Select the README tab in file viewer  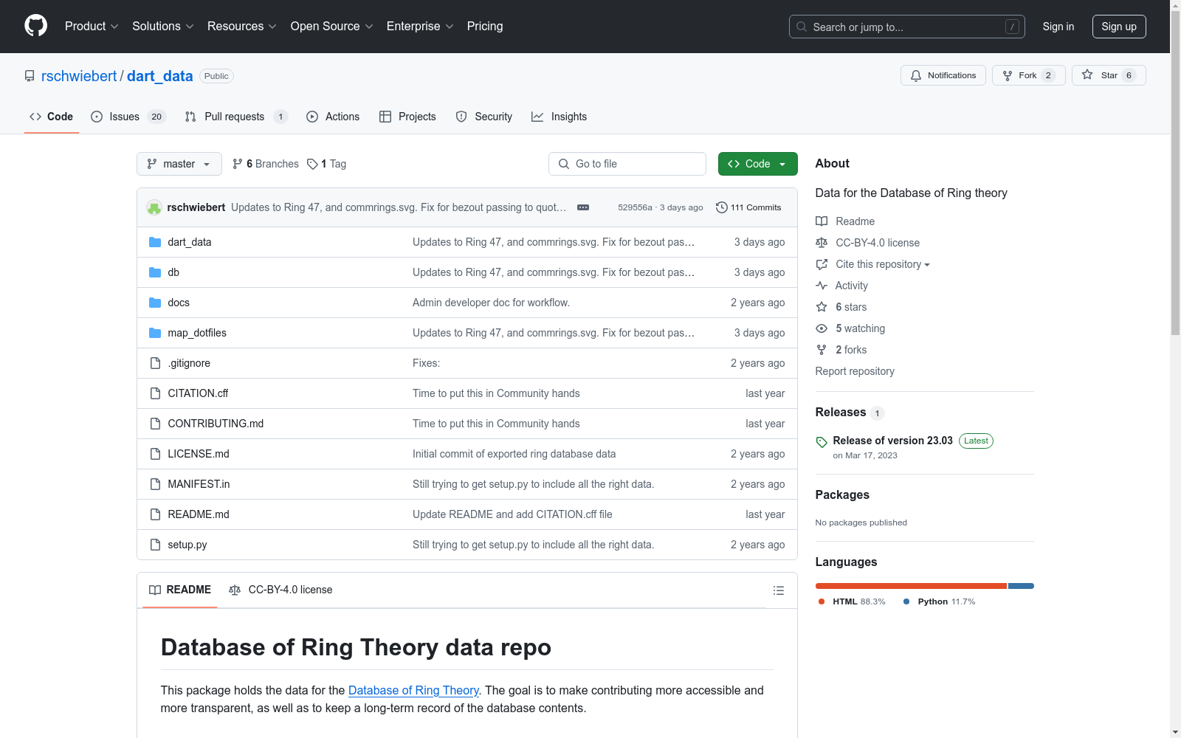tap(180, 590)
